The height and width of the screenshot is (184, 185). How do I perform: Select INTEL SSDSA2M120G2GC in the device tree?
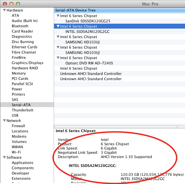coord(120,32)
